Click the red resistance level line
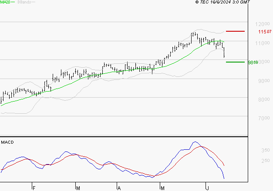The height and width of the screenshot is (191, 273). click(x=235, y=31)
